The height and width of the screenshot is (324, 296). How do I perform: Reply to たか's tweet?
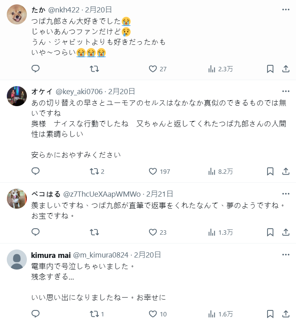point(36,69)
